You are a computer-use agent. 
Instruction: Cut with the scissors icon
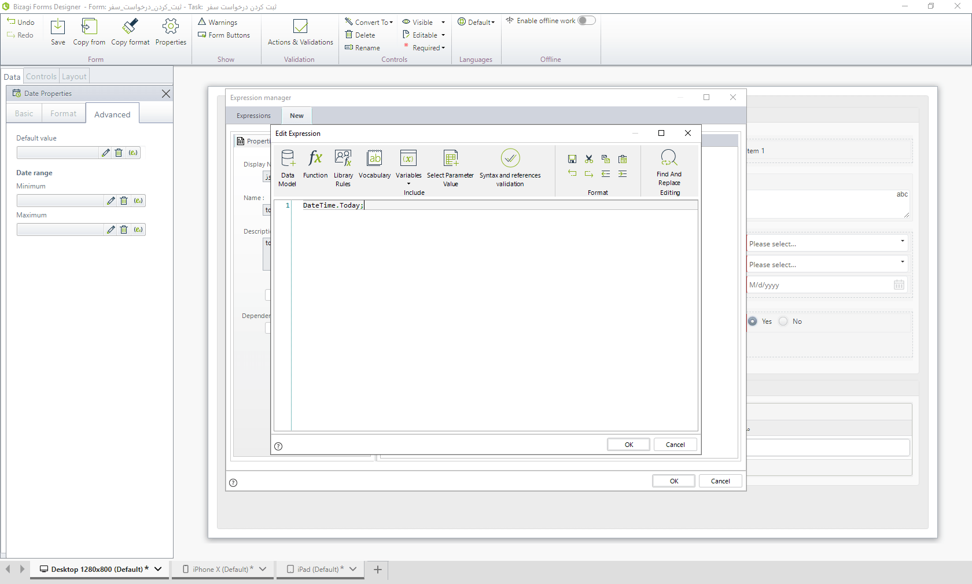point(589,159)
